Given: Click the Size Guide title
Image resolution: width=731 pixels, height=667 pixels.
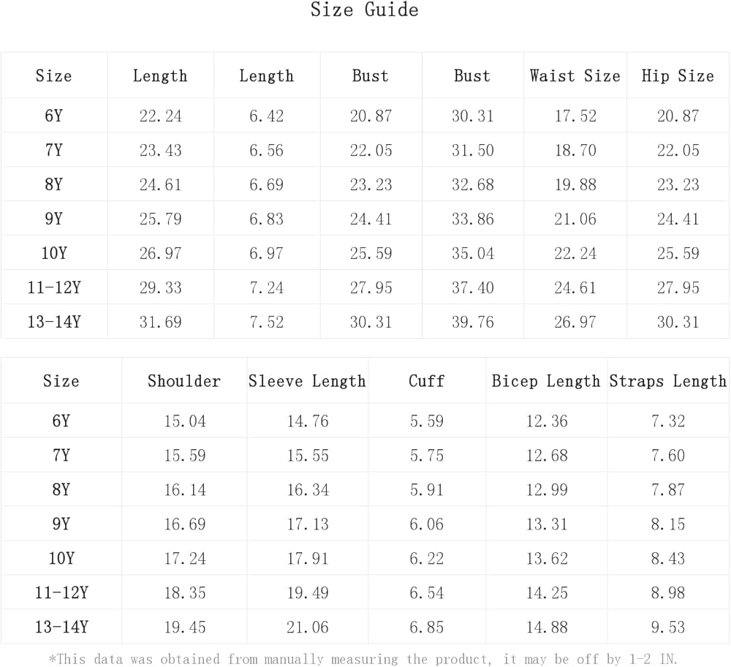Looking at the screenshot, I should (x=364, y=10).
